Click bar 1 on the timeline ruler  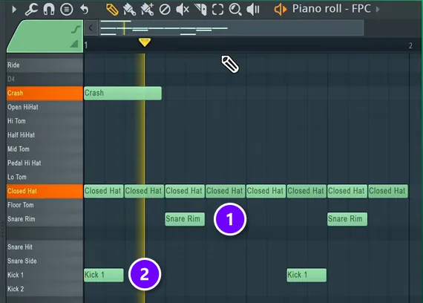[86, 45]
